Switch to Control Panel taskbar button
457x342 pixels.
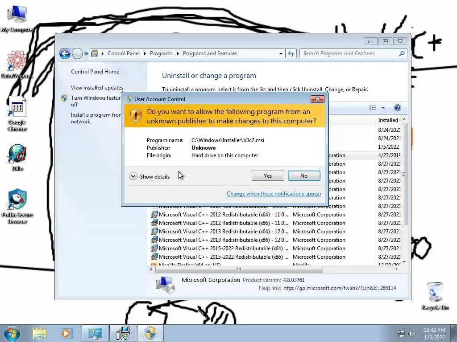pos(95,333)
